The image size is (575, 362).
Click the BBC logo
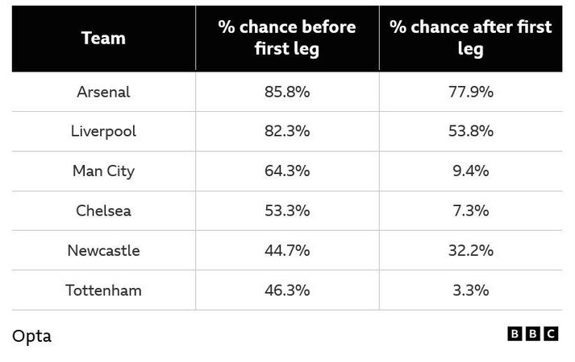(x=533, y=334)
